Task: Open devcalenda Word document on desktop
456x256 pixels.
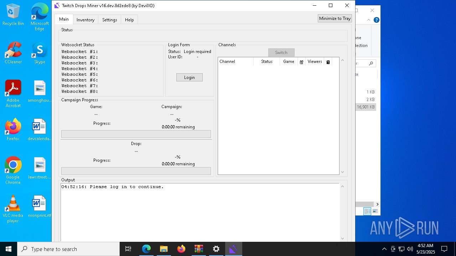Action: point(40,130)
